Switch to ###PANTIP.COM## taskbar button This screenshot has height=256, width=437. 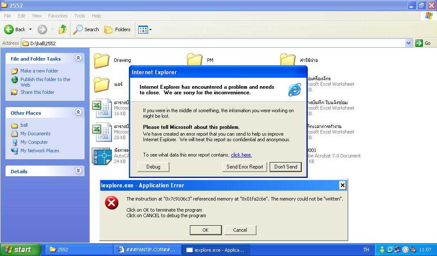coord(147,250)
